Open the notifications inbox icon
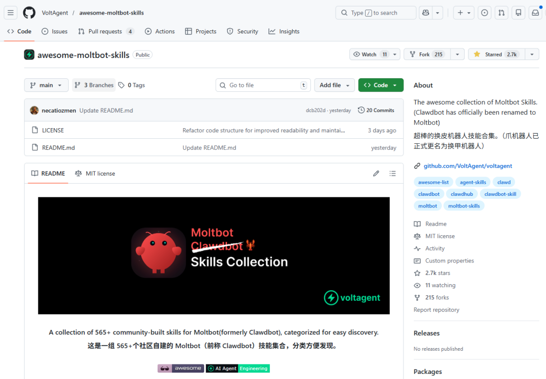This screenshot has width=546, height=379. 535,13
